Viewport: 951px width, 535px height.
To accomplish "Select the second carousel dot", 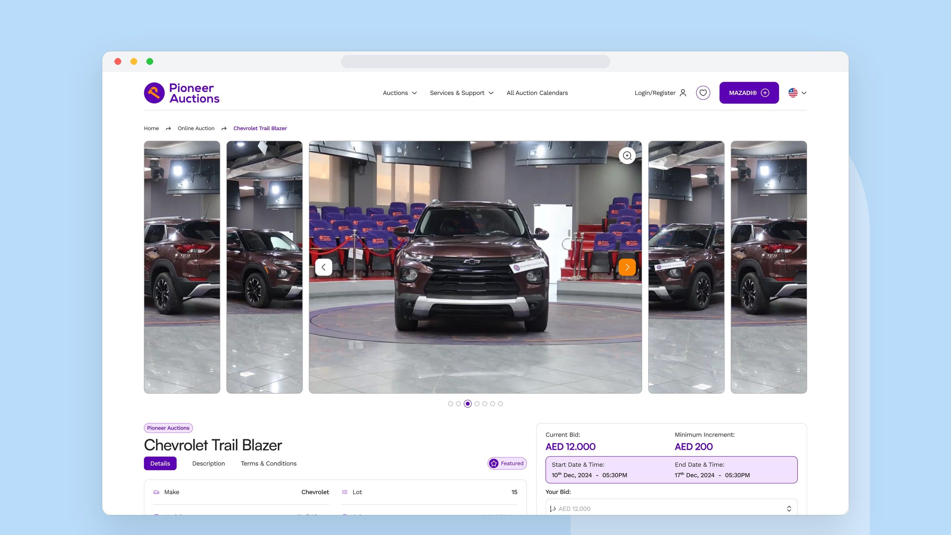I will point(458,404).
